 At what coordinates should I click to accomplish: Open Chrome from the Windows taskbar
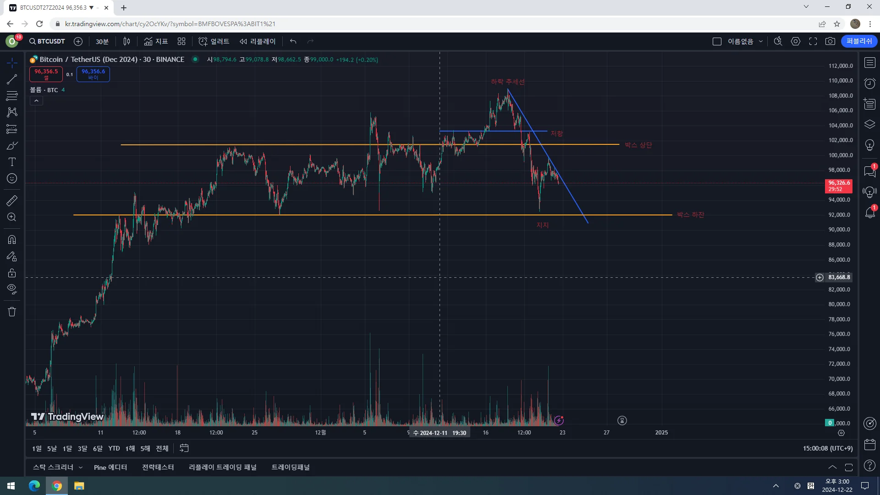57,486
